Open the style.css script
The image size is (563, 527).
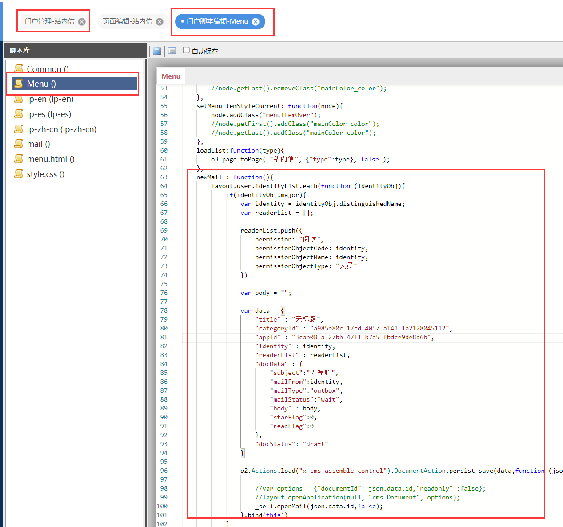(x=45, y=174)
